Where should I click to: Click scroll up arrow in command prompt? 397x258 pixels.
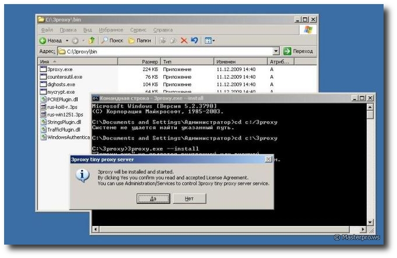click(x=370, y=107)
